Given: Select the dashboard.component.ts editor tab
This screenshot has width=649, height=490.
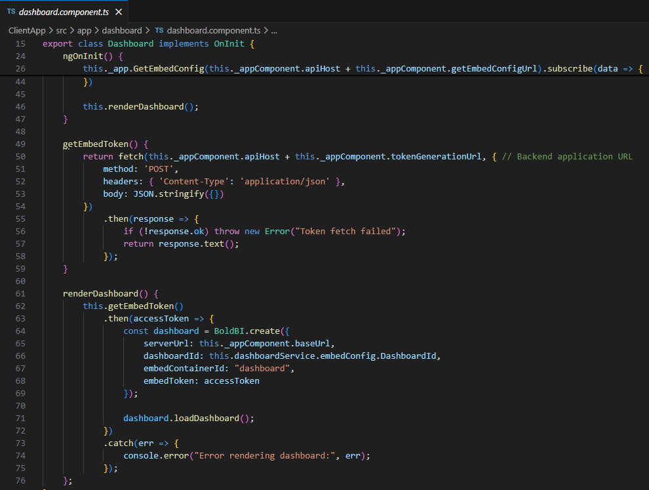Looking at the screenshot, I should [62, 11].
